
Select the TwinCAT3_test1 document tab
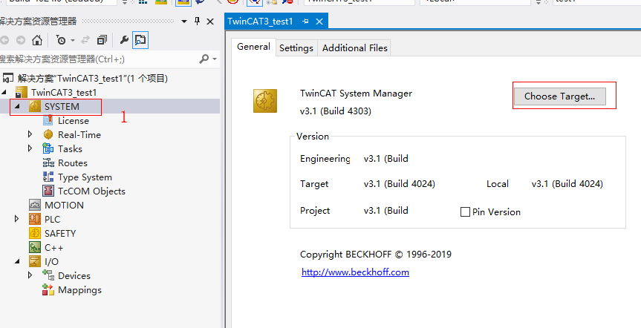[261, 22]
